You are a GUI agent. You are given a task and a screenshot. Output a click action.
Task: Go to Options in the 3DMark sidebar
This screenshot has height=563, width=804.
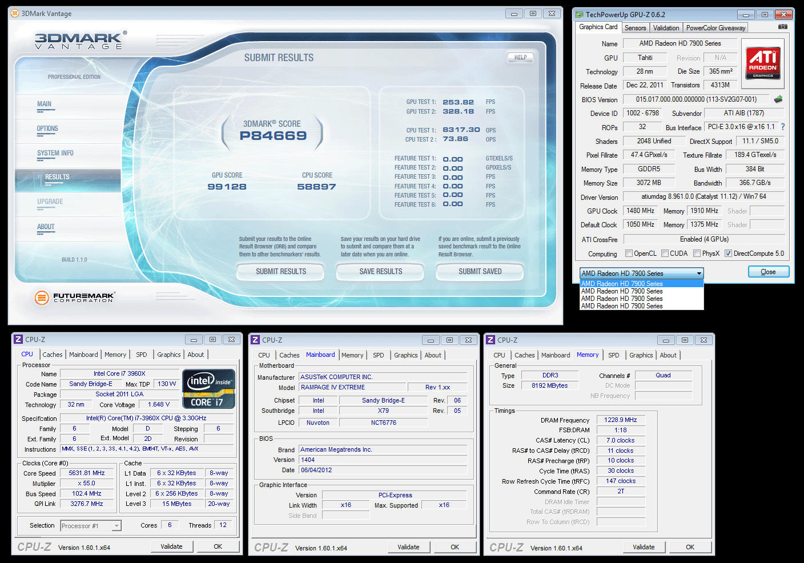tap(47, 129)
